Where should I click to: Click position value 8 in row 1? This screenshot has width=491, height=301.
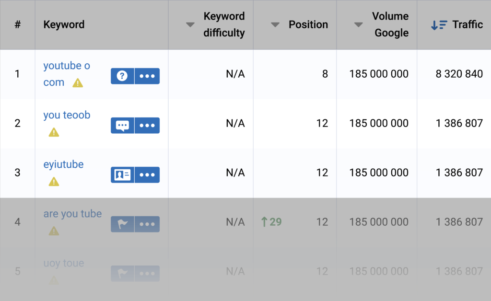click(325, 74)
